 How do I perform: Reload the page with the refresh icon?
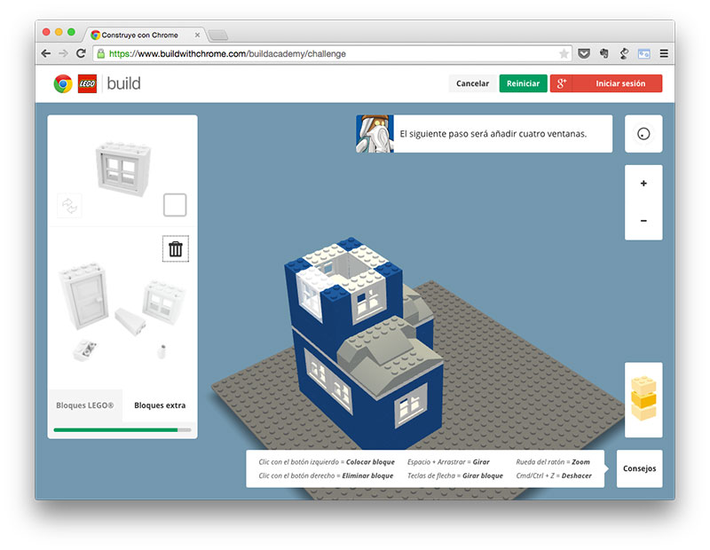point(81,53)
